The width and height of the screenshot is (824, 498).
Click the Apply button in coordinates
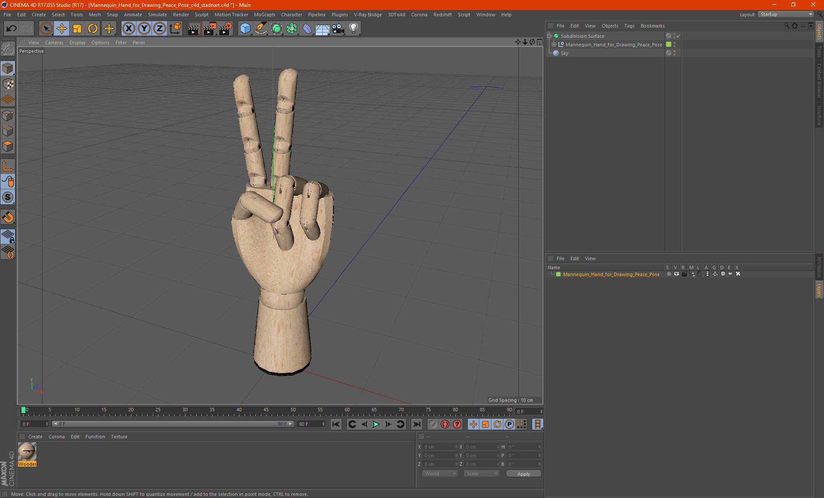coord(521,474)
